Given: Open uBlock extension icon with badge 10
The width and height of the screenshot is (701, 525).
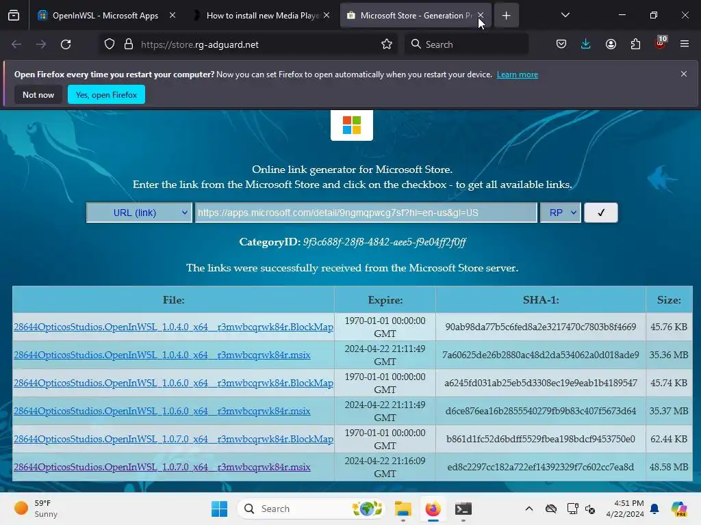Looking at the screenshot, I should point(661,43).
